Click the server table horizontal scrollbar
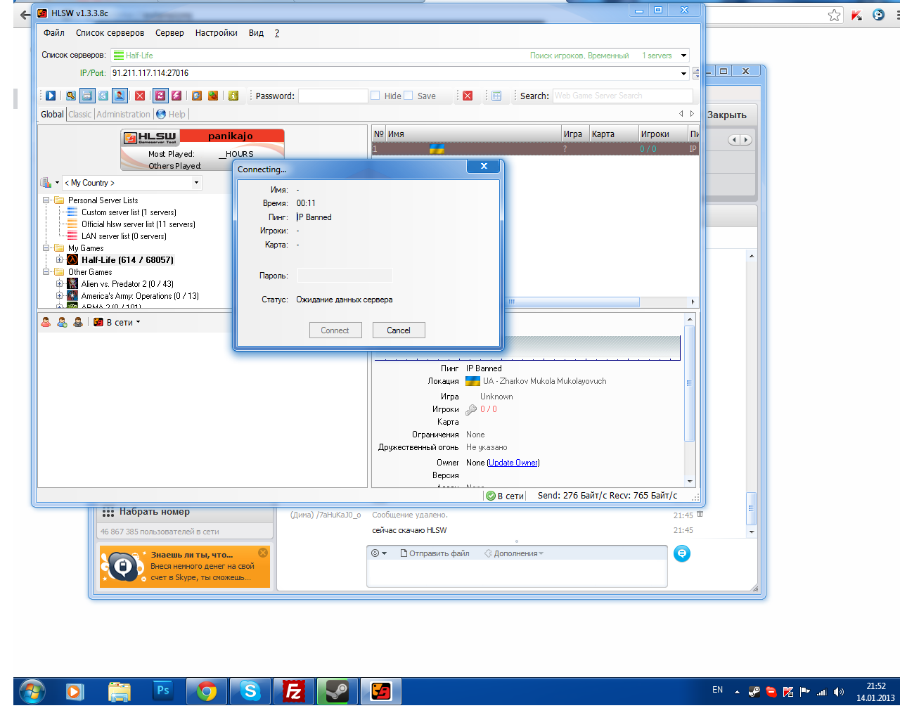 coord(574,302)
